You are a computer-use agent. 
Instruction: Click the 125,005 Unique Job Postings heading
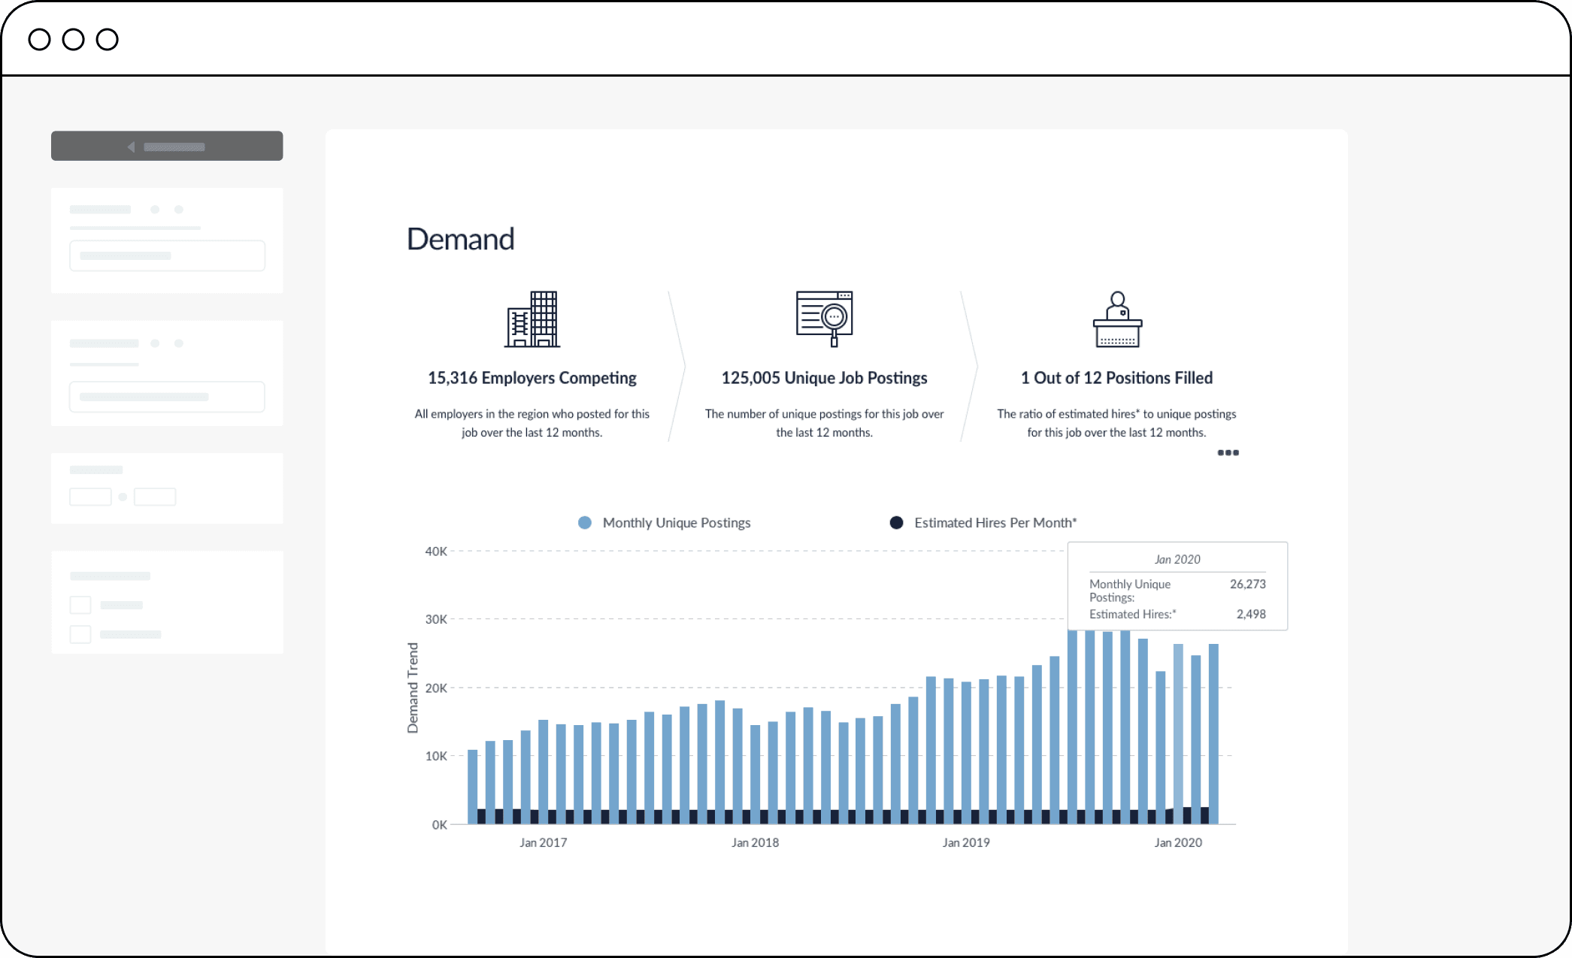tap(824, 378)
